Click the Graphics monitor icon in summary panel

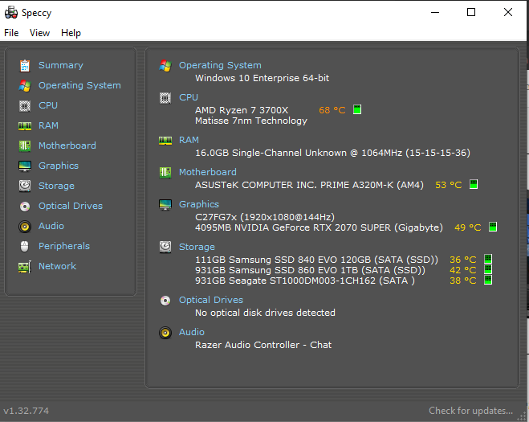[x=165, y=205]
